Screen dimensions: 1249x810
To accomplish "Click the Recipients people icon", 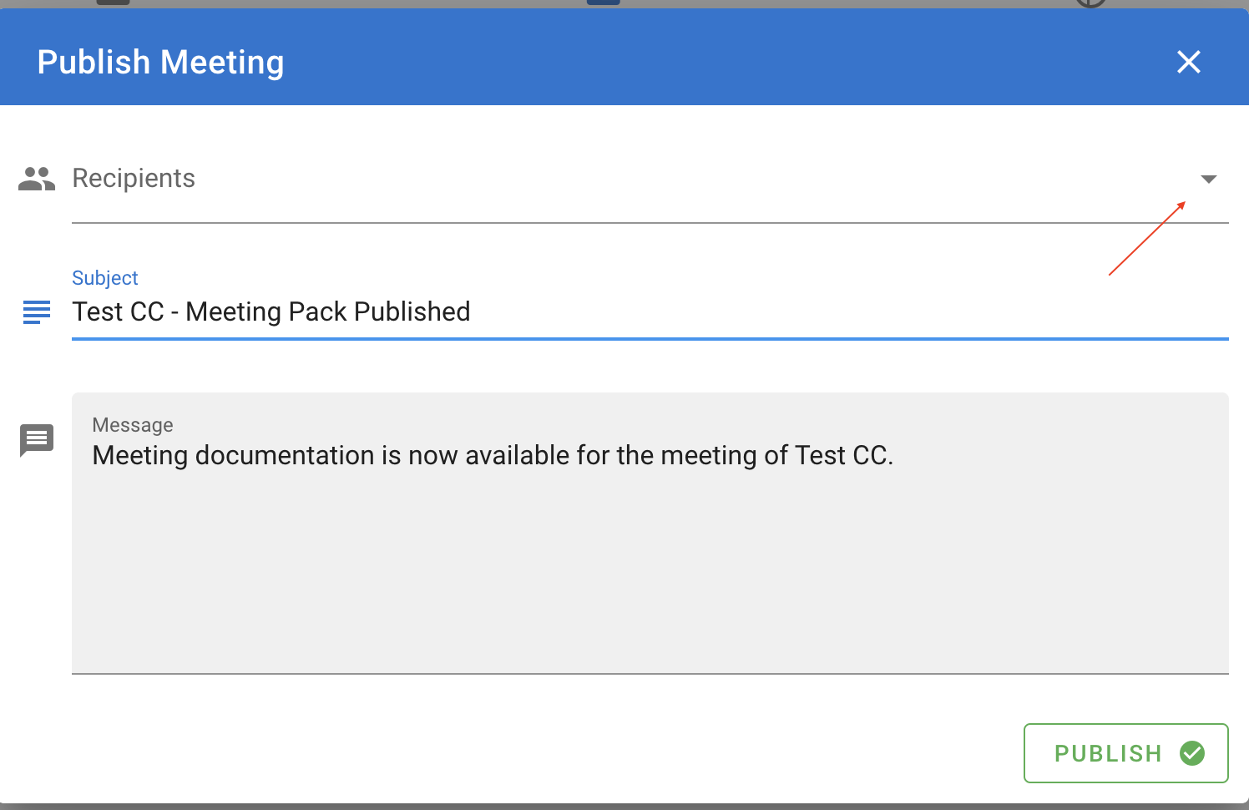I will click(x=37, y=179).
